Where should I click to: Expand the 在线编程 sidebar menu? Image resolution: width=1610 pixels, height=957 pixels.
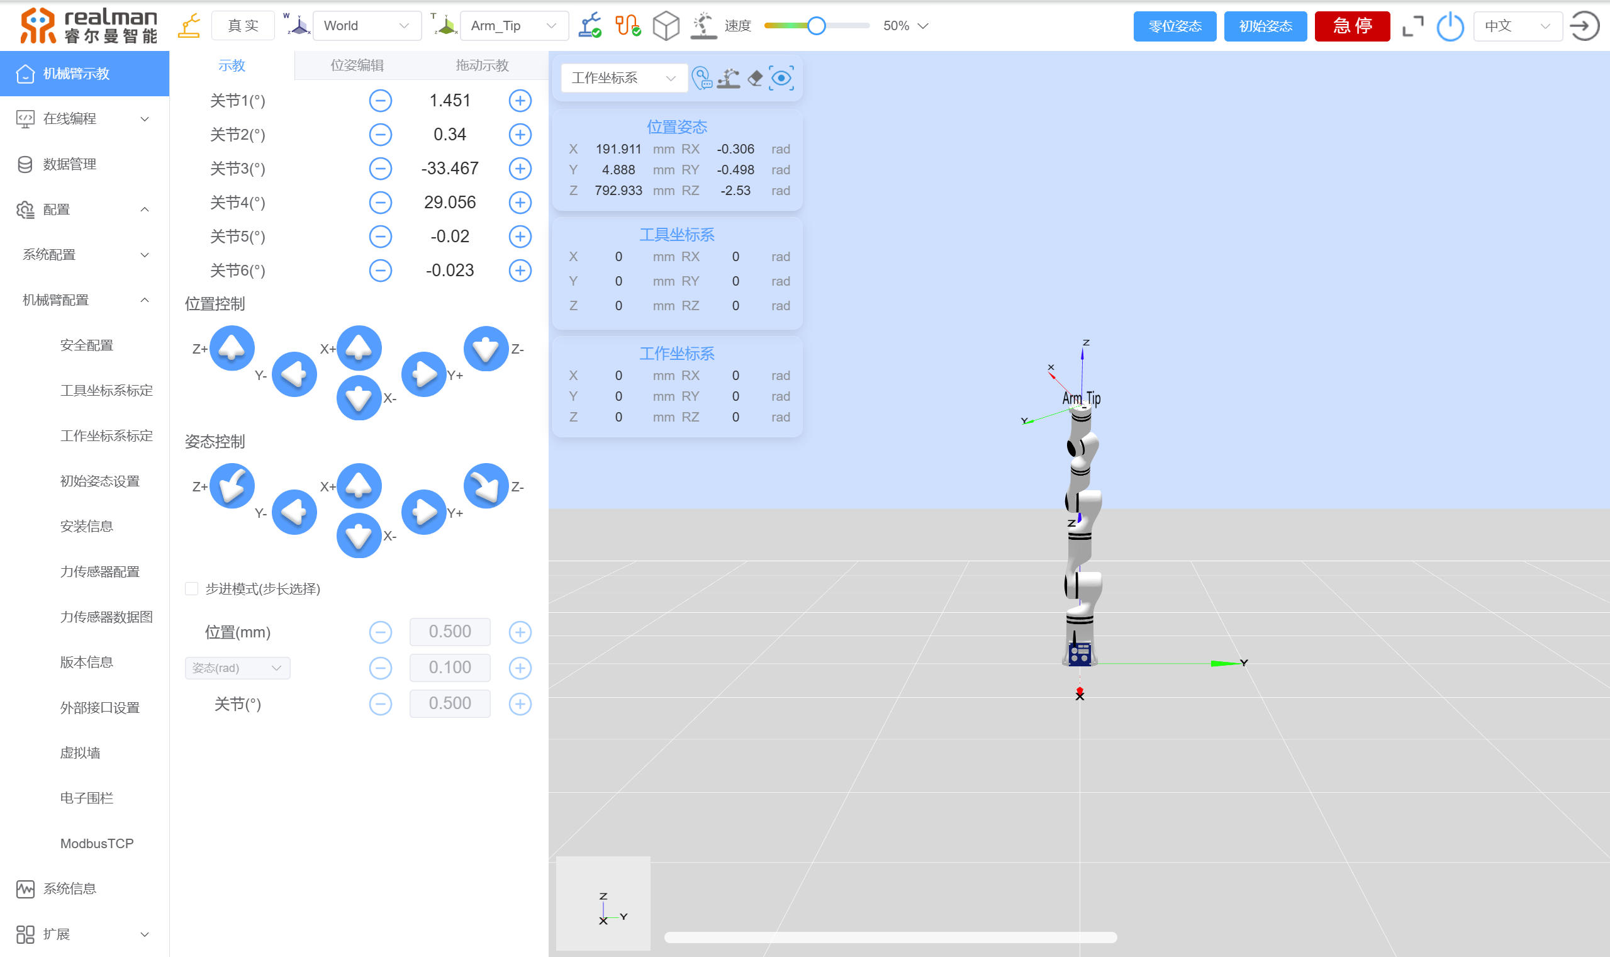[84, 119]
